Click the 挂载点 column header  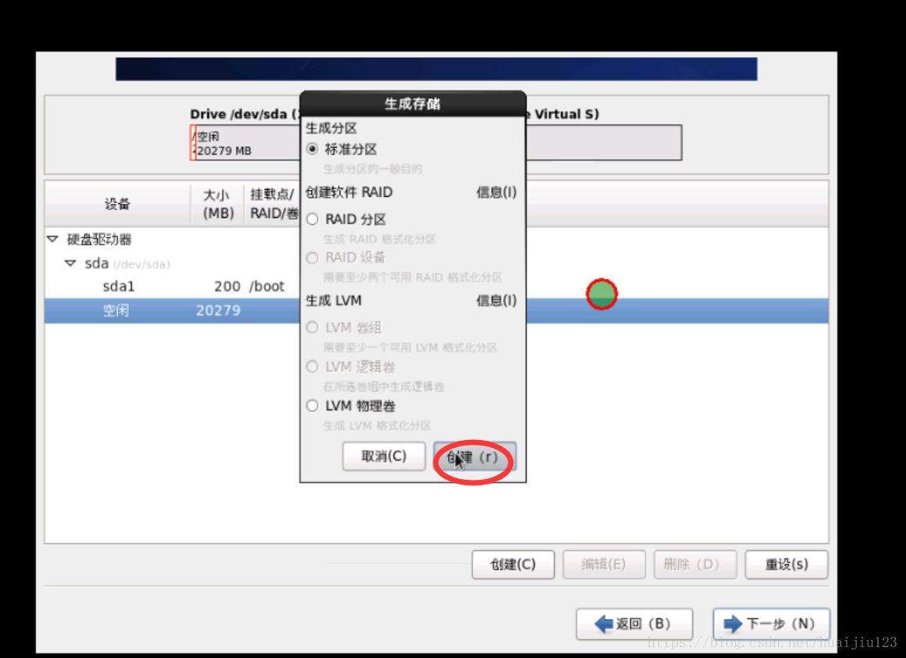tap(273, 203)
